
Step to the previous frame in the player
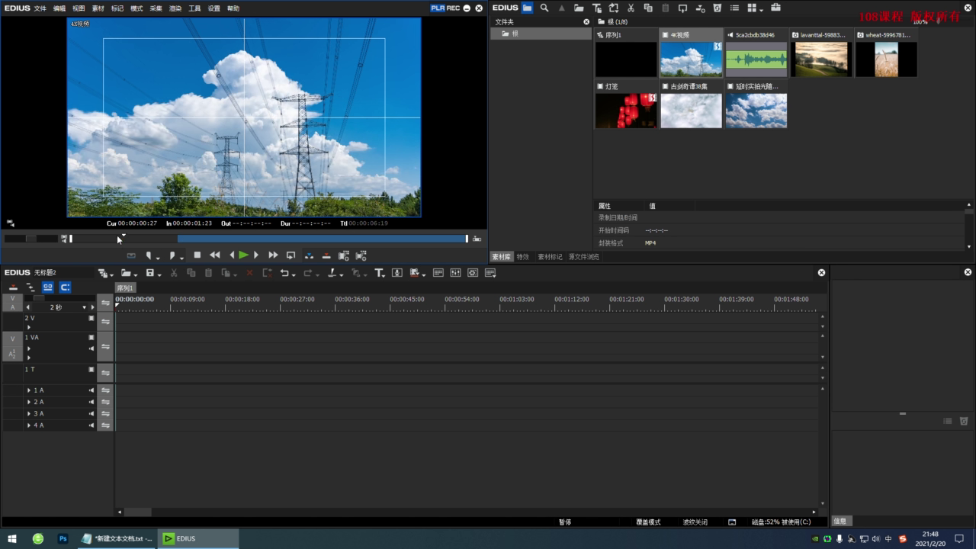point(232,255)
